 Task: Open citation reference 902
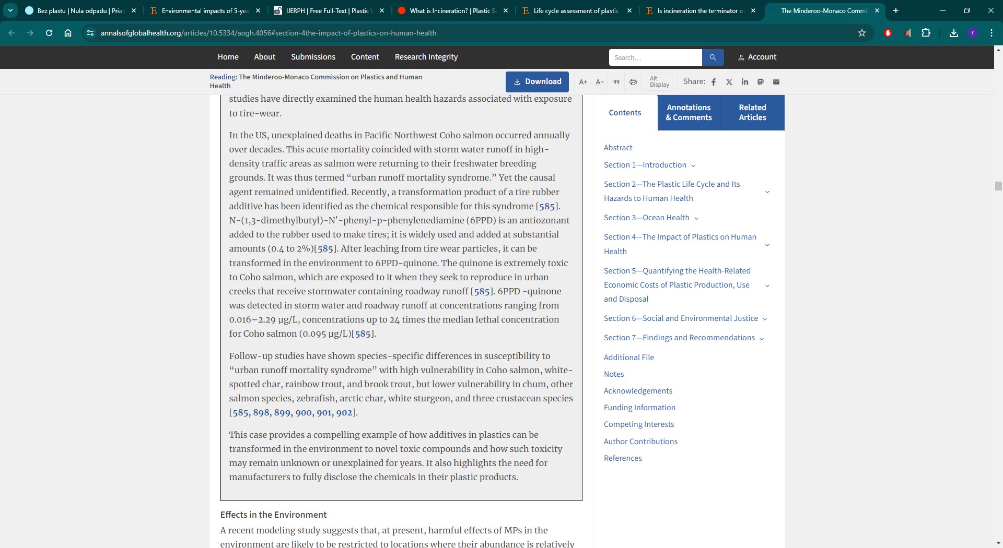click(x=344, y=413)
